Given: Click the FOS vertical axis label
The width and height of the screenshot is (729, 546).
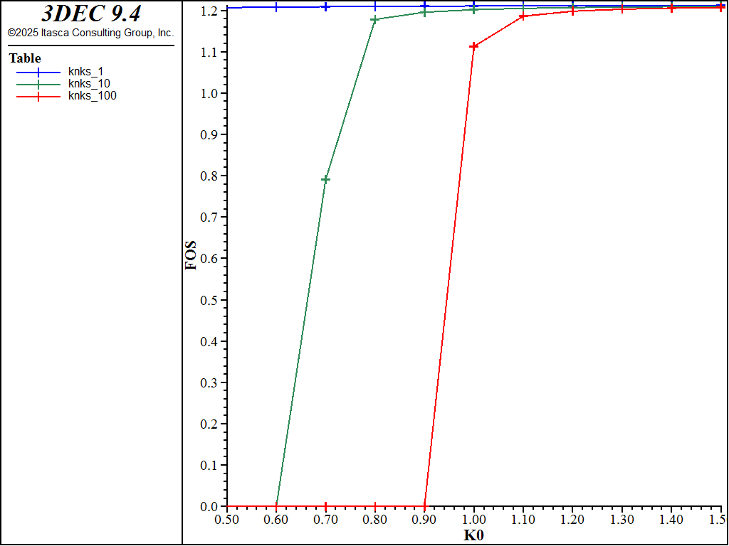Looking at the screenshot, I should [191, 257].
